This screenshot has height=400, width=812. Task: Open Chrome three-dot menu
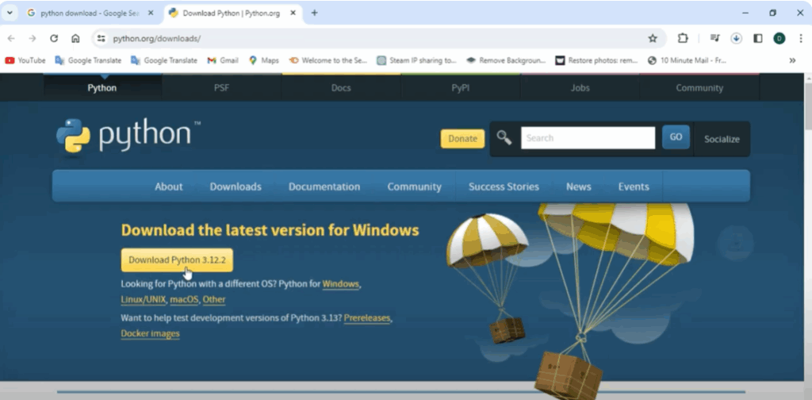click(801, 38)
